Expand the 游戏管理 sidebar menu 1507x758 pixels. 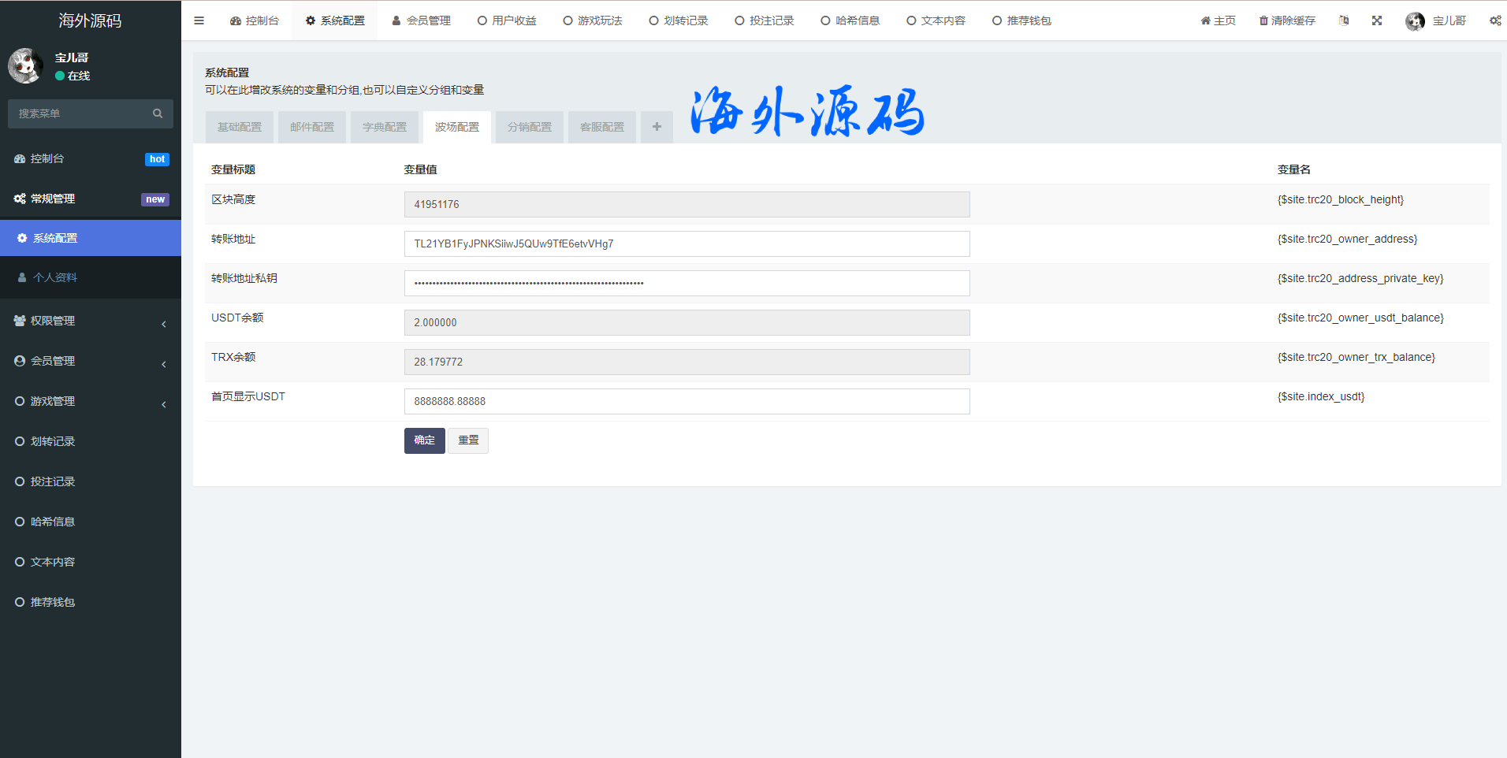(x=91, y=401)
